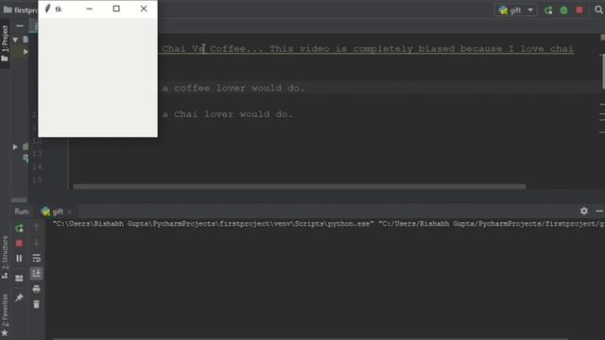Image resolution: width=605 pixels, height=340 pixels.
Task: Collapse the project panel with the minus icon
Action: 20,25
